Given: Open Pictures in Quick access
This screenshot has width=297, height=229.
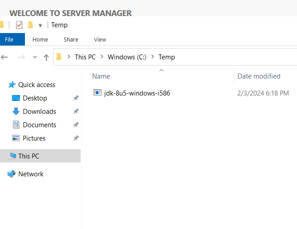Looking at the screenshot, I should pyautogui.click(x=34, y=138).
